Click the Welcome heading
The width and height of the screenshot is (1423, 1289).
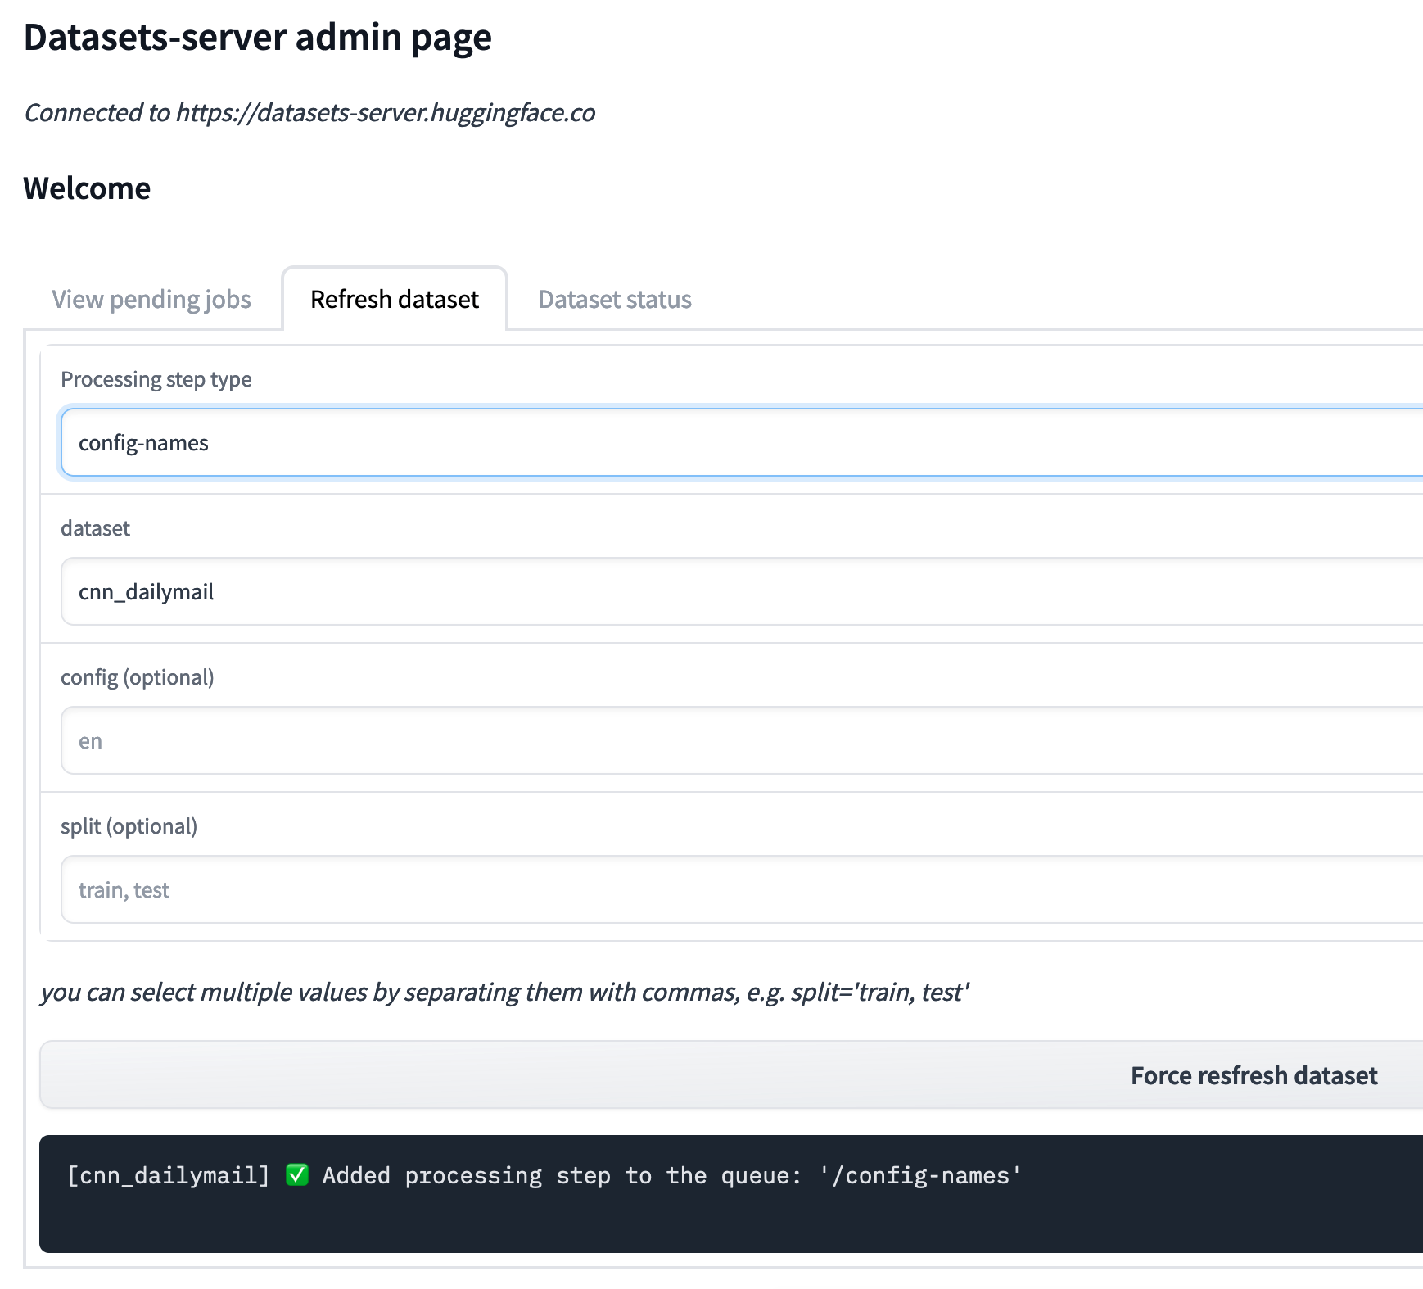[x=87, y=188]
